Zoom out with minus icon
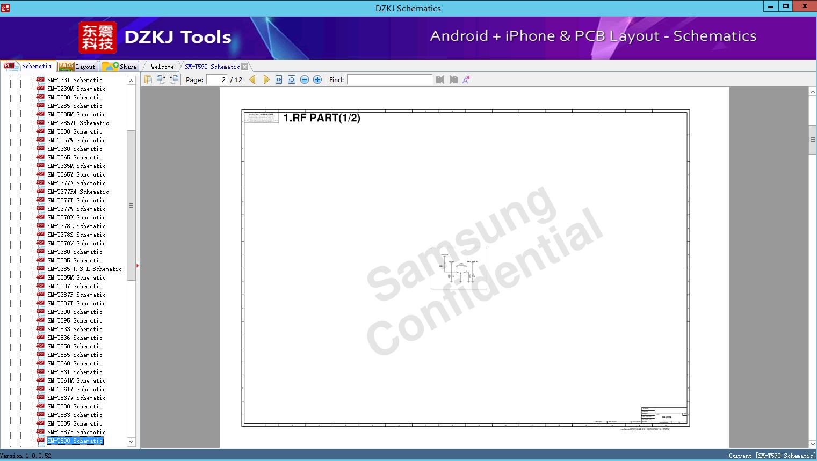 click(x=305, y=79)
